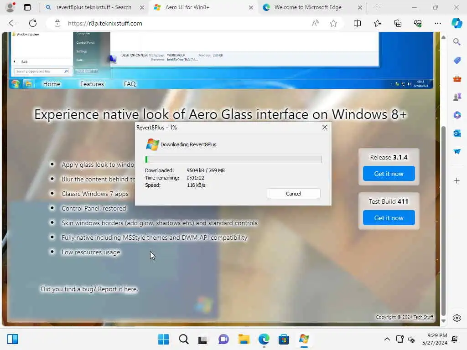Click scrollbar up arrow

point(443,37)
